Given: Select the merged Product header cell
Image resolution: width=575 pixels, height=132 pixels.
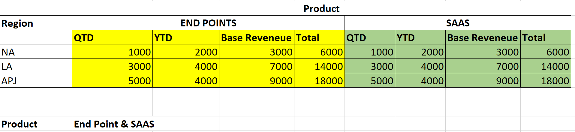Looking at the screenshot, I should [321, 8].
